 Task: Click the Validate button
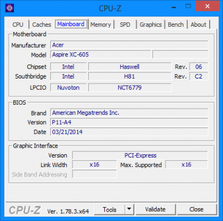point(156,209)
